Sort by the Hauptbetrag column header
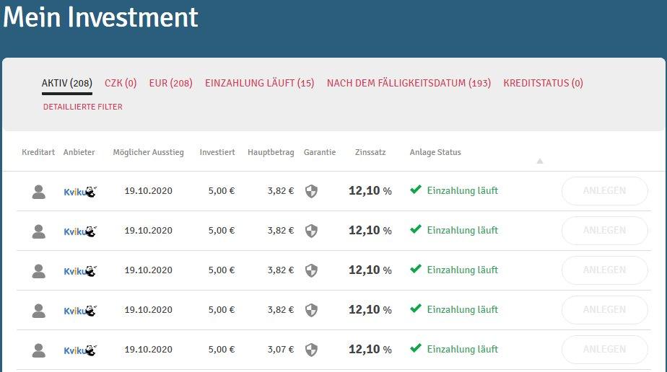667x372 pixels. tap(271, 152)
